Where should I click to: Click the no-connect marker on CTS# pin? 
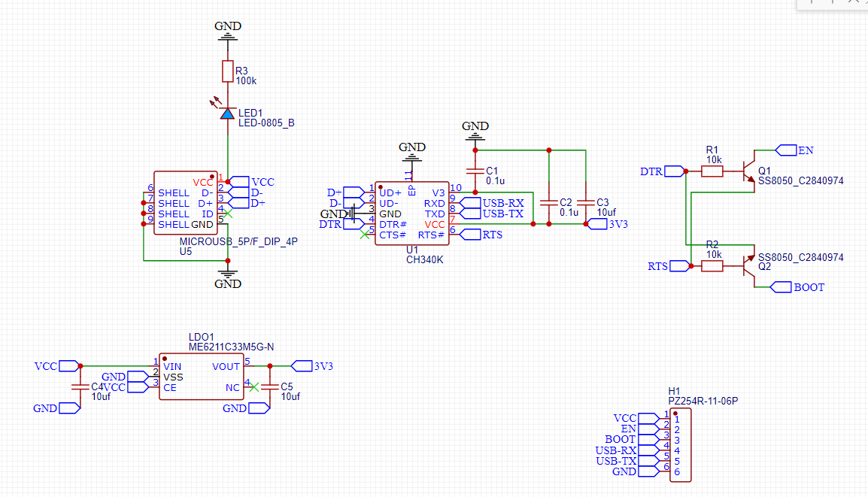coord(365,235)
